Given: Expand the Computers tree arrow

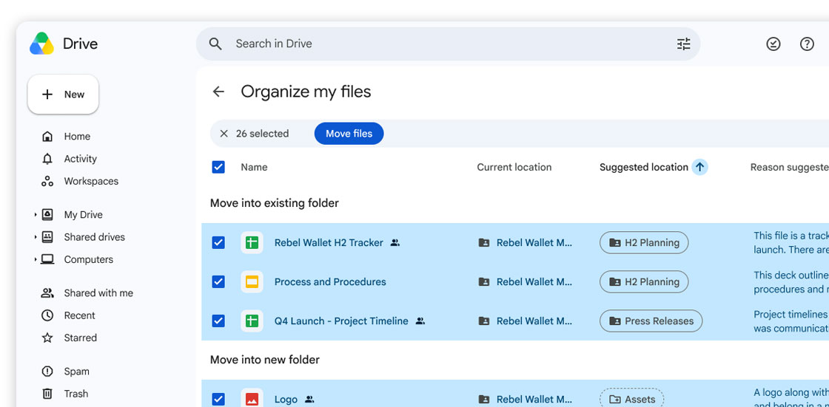Looking at the screenshot, I should [36, 260].
